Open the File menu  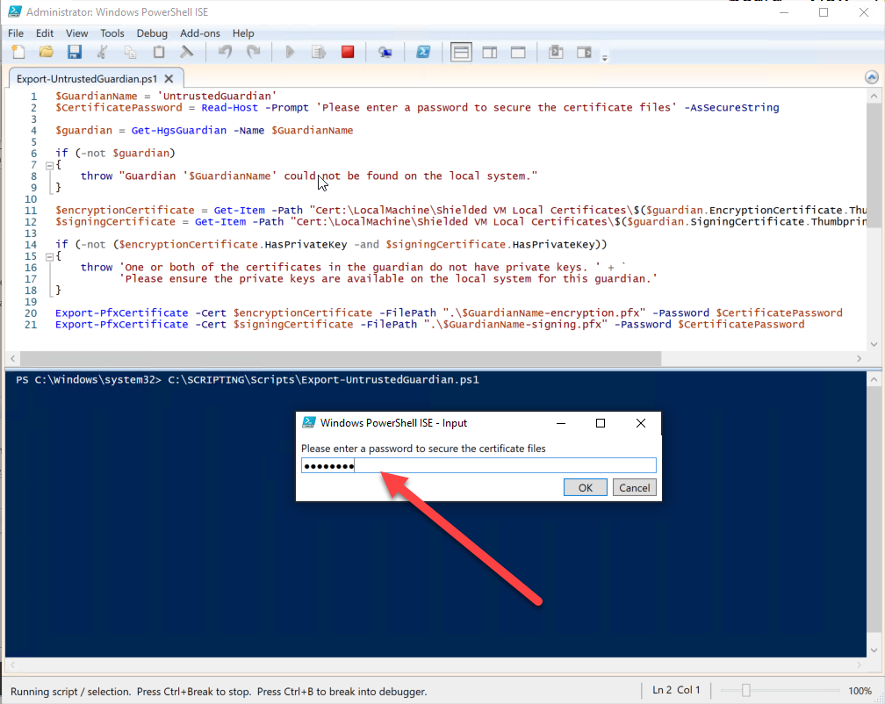pyautogui.click(x=16, y=33)
